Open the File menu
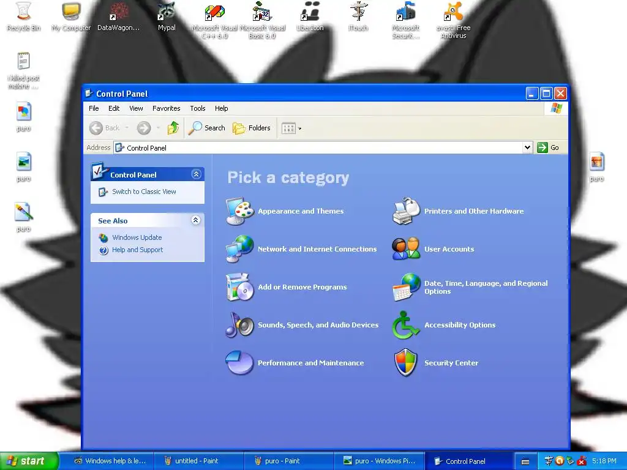Viewport: 627px width, 470px height. pyautogui.click(x=94, y=108)
